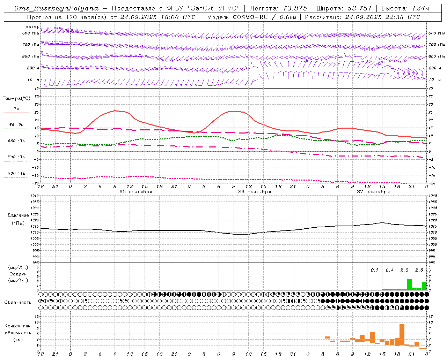Click the 'Ветер' wind panel label

tap(32, 26)
